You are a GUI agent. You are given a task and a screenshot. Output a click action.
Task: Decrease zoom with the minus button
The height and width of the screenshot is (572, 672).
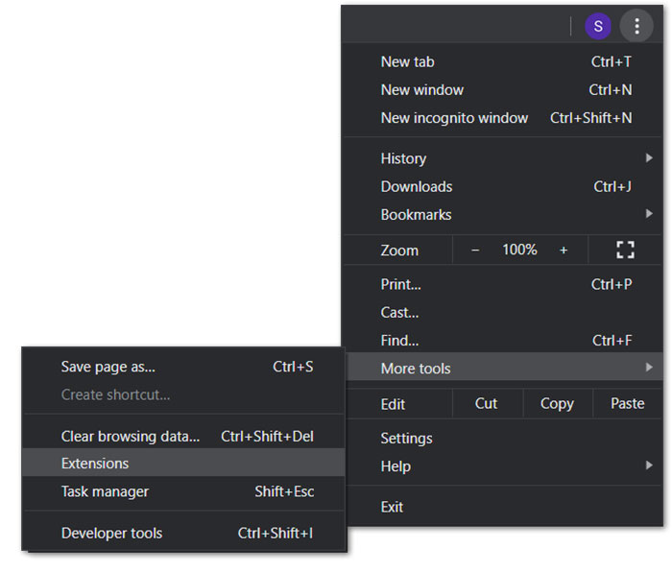coord(475,250)
